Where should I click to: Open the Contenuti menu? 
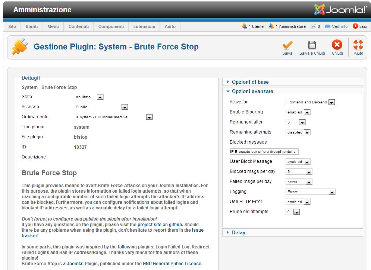79,26
